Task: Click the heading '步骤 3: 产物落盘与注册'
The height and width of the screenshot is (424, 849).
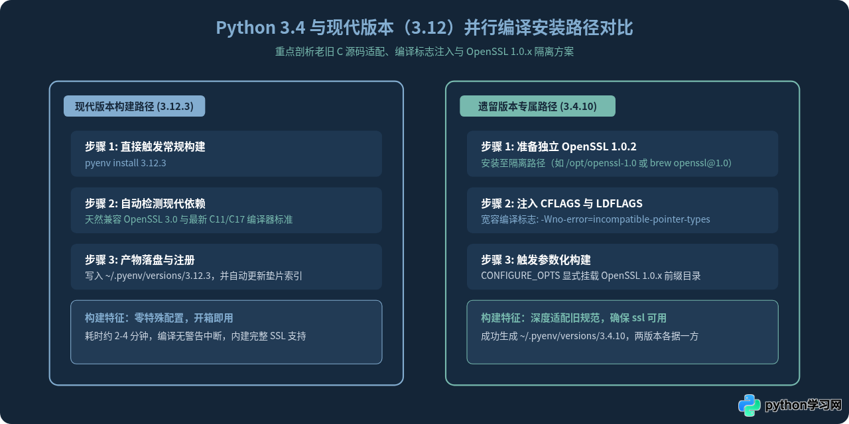Action: click(139, 260)
